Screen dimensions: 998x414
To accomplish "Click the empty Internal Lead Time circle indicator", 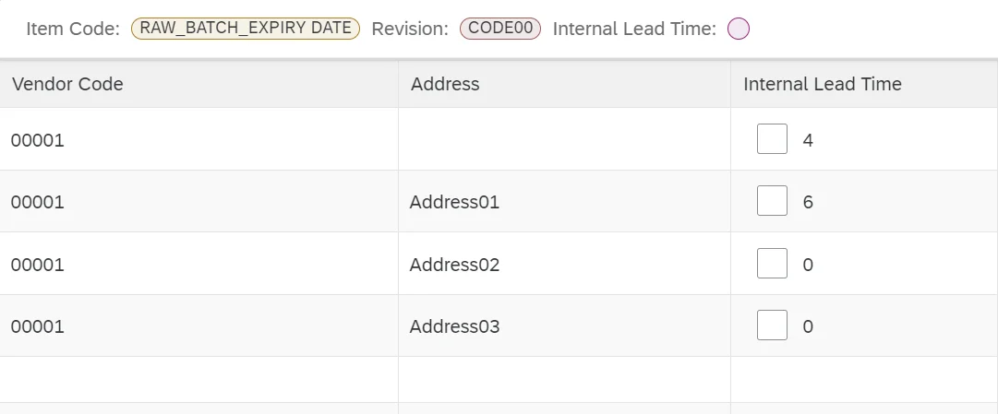I will 739,30.
